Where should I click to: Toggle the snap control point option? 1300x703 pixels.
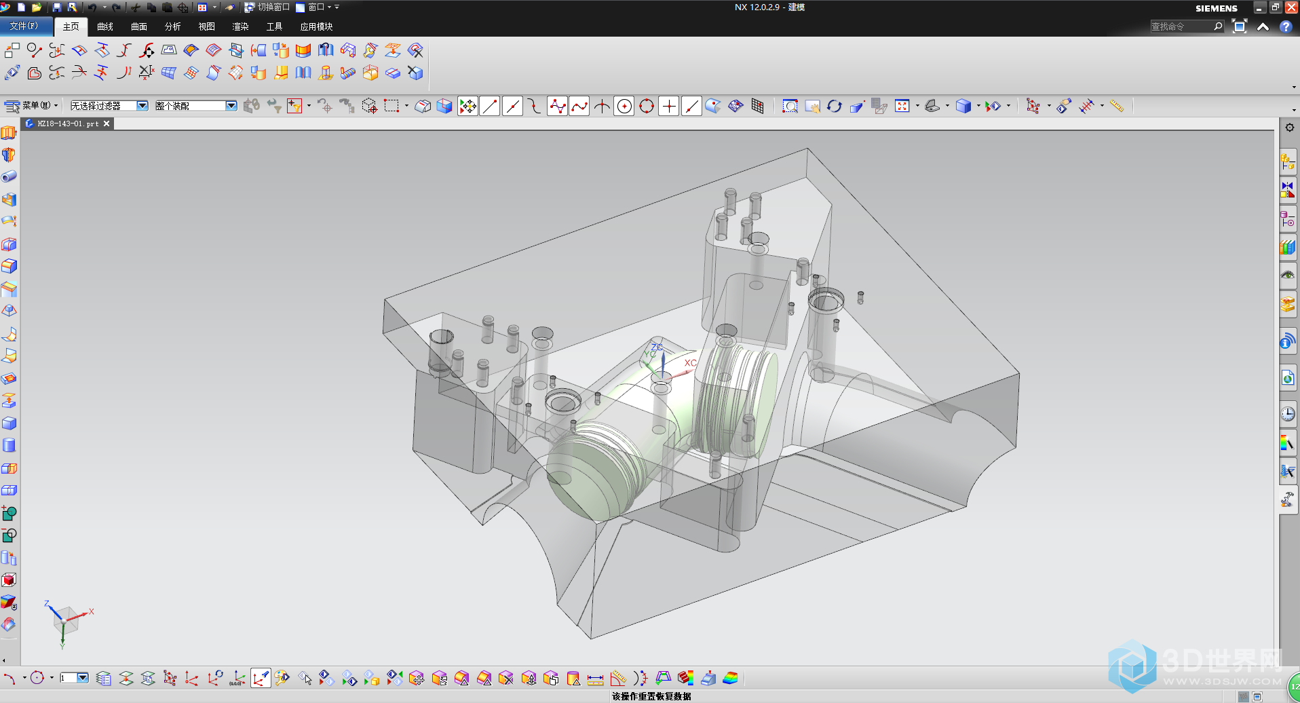[x=535, y=106]
